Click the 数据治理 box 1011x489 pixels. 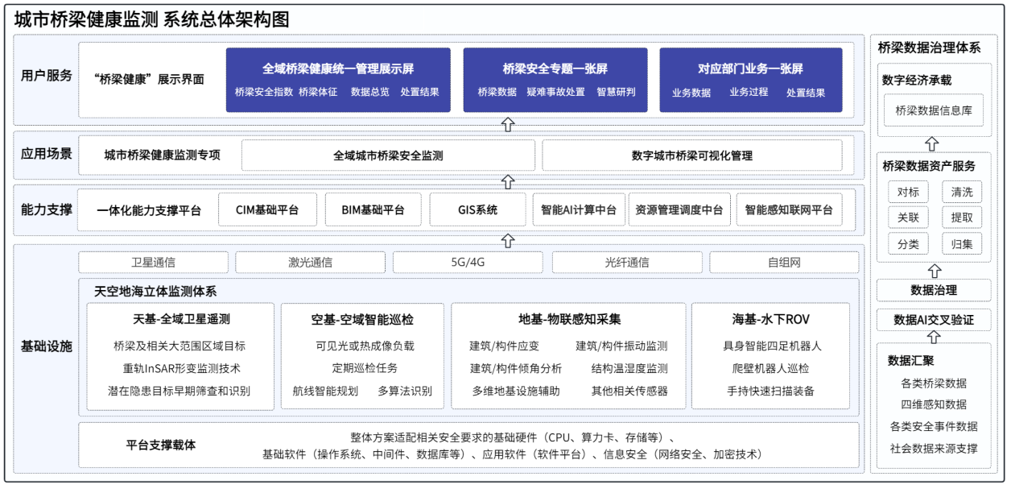pos(934,290)
